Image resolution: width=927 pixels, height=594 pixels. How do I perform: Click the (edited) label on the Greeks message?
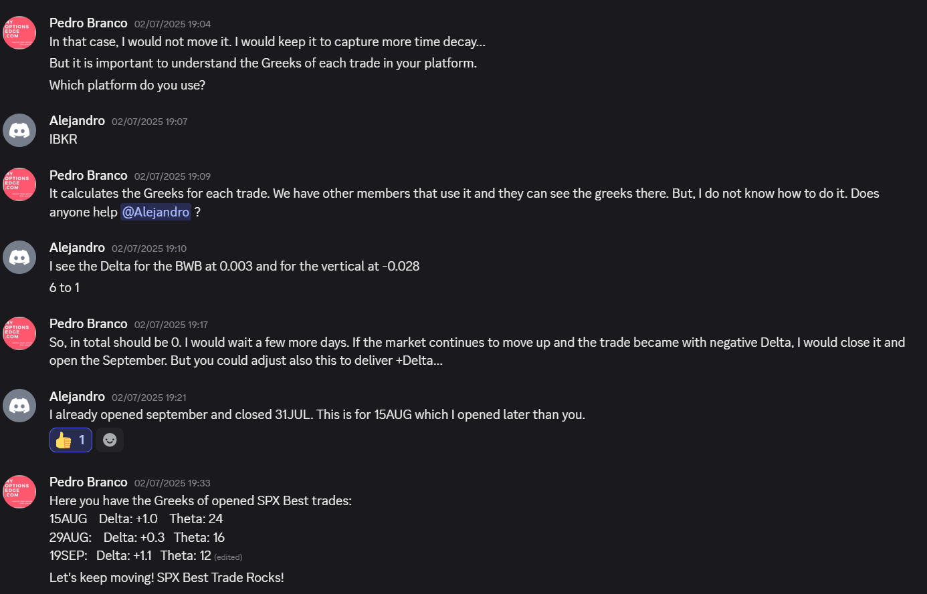(228, 557)
